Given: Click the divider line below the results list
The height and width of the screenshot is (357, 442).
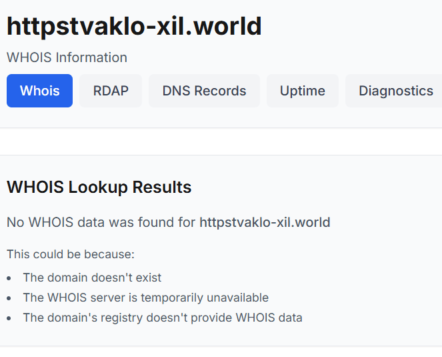Looking at the screenshot, I should click(x=221, y=346).
